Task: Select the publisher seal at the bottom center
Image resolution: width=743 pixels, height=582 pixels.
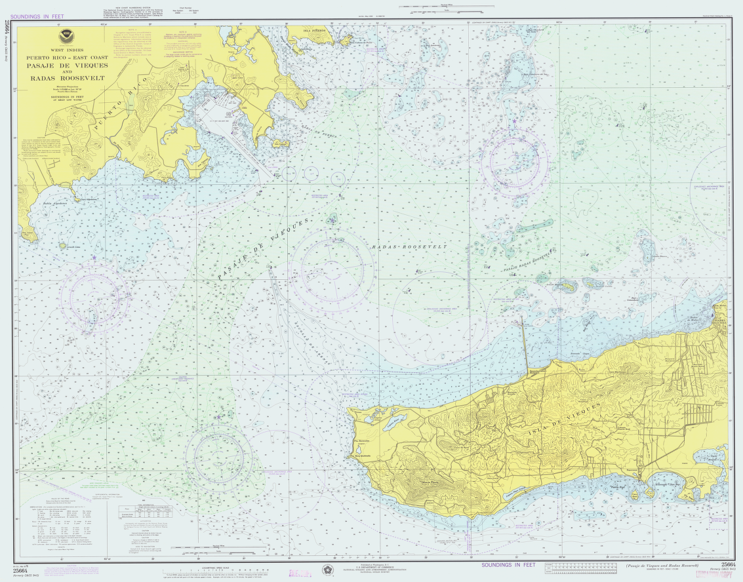Action: click(x=327, y=569)
